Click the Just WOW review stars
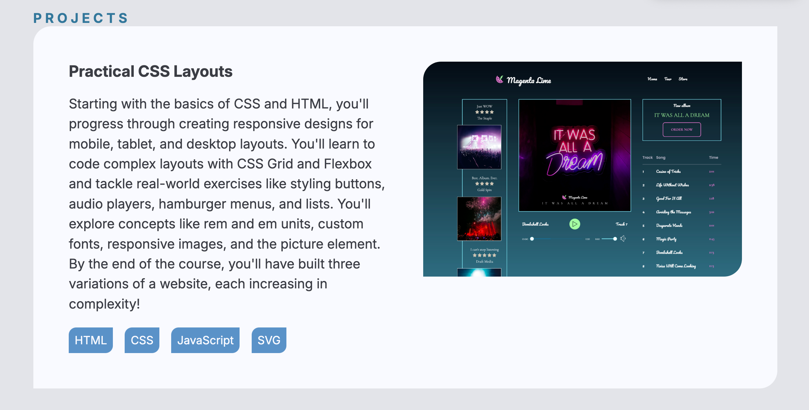Image resolution: width=809 pixels, height=410 pixels. coord(485,112)
